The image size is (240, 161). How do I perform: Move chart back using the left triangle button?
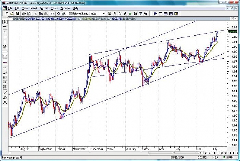(230, 153)
